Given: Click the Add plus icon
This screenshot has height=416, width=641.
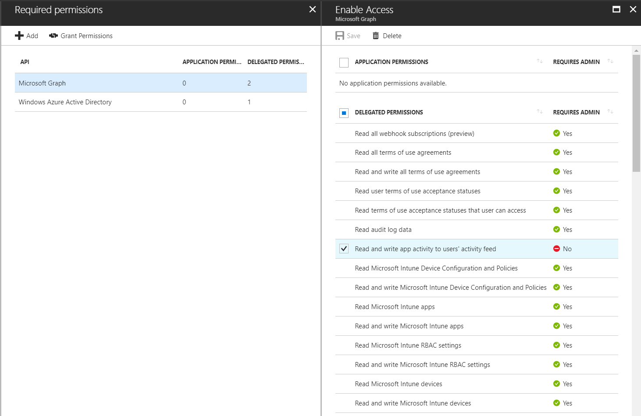Looking at the screenshot, I should [x=19, y=36].
